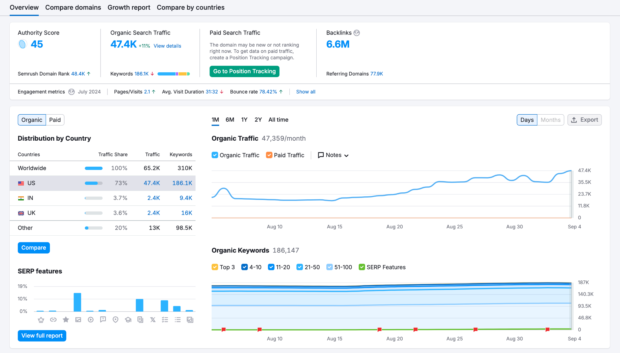Uncheck the Organic Traffic checkbox
This screenshot has height=353, width=620.
coord(215,155)
